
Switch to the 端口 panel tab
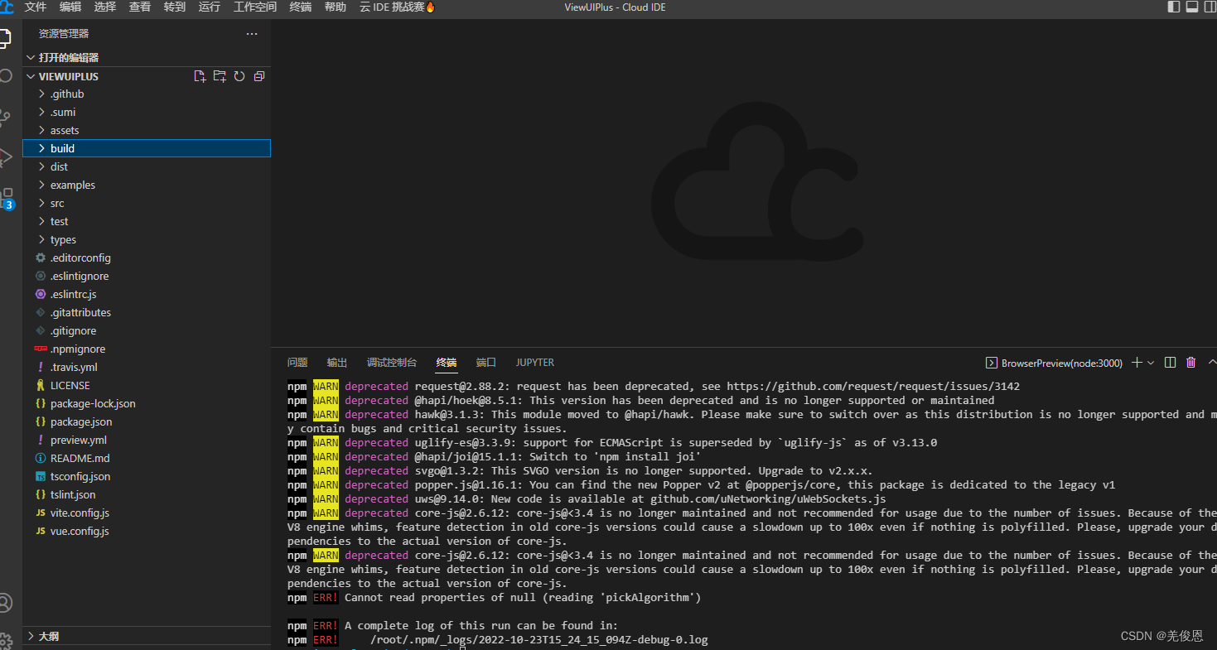pos(486,363)
